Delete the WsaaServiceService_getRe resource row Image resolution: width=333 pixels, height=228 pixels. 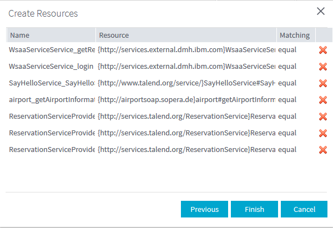[x=322, y=50]
